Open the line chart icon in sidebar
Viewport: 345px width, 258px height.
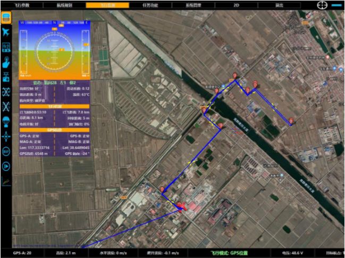point(6,180)
